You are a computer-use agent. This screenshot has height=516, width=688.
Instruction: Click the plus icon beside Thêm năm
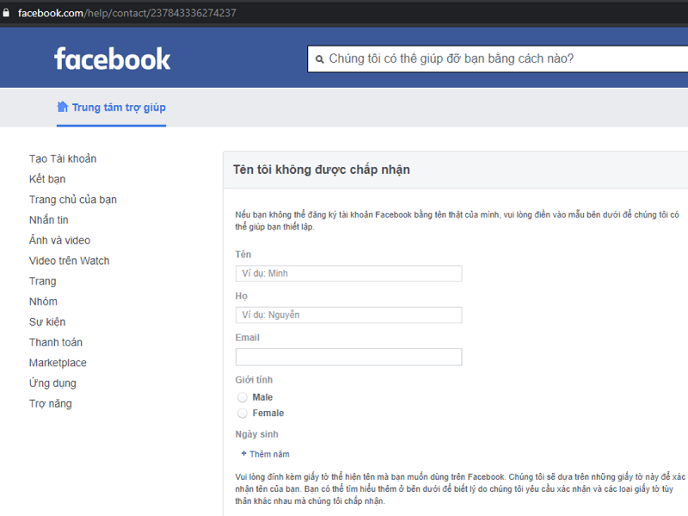click(x=243, y=453)
